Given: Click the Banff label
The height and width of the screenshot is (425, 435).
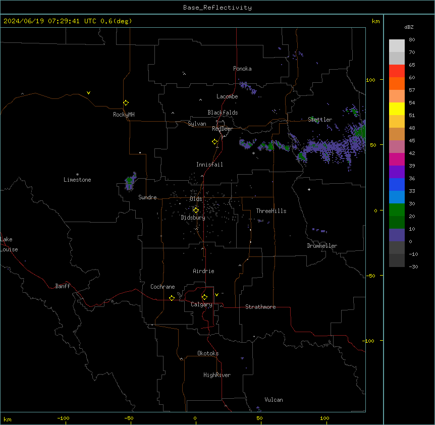Looking at the screenshot, I should [x=63, y=286].
